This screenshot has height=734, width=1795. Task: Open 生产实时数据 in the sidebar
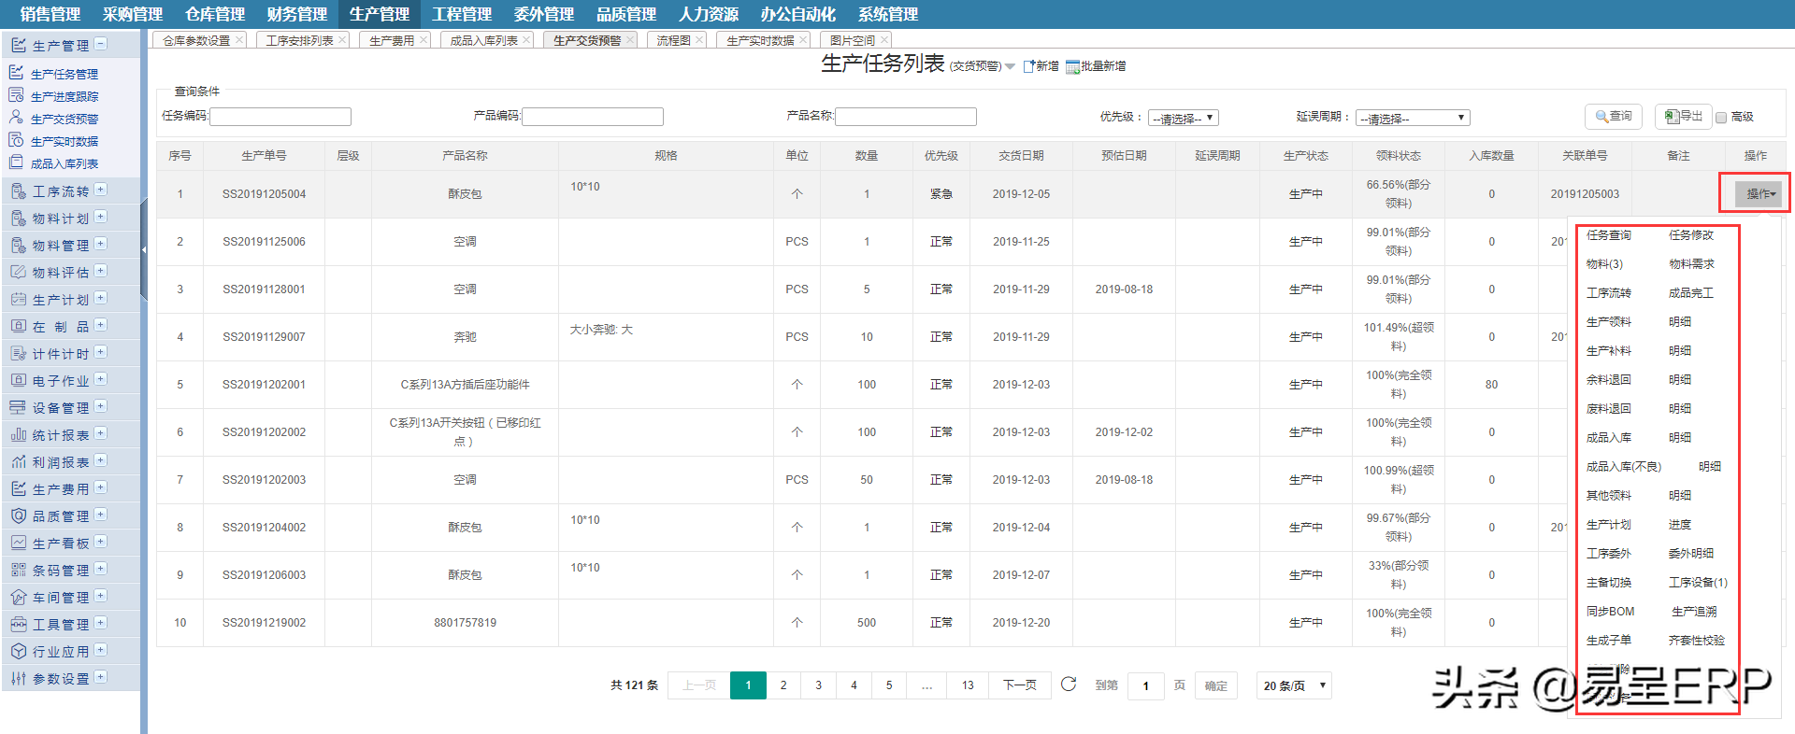click(x=64, y=141)
